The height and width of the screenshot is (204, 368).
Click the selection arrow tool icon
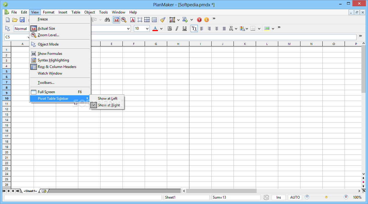coord(8,28)
